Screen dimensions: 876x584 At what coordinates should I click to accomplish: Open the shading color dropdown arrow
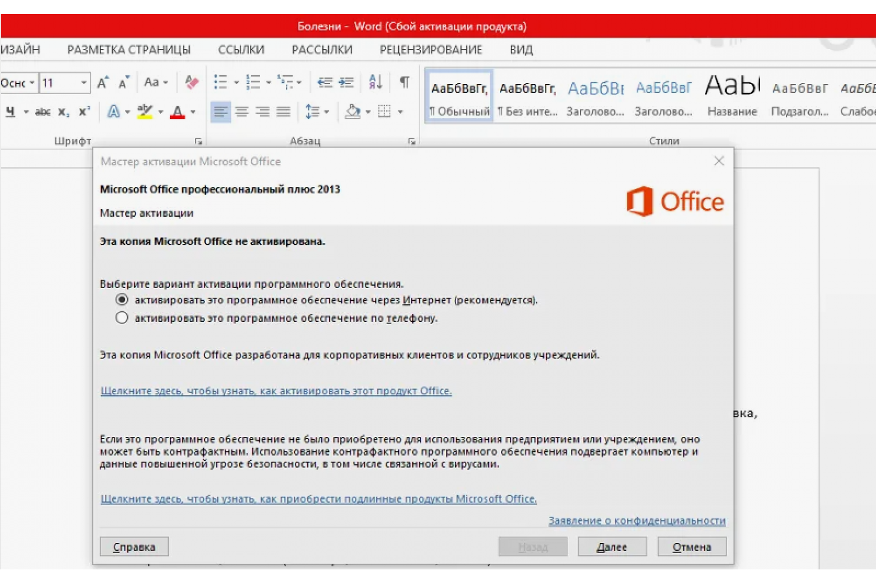coord(368,112)
